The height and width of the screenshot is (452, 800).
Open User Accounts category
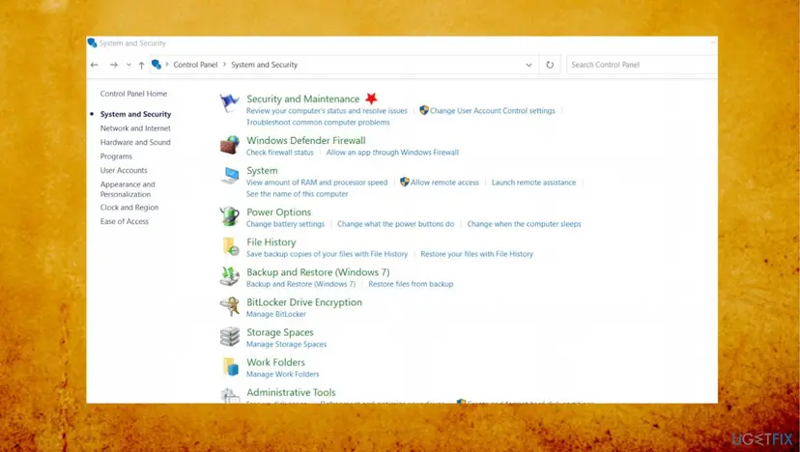coord(124,170)
